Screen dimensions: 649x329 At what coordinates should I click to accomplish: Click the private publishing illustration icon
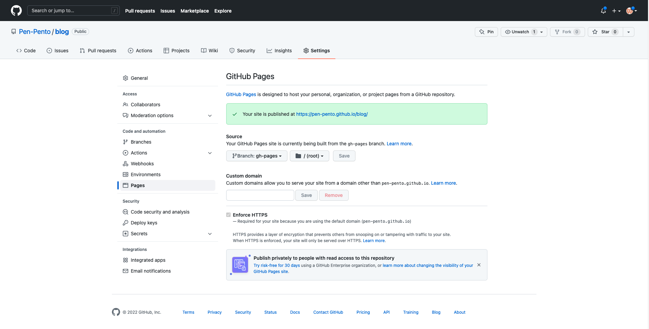[240, 265]
